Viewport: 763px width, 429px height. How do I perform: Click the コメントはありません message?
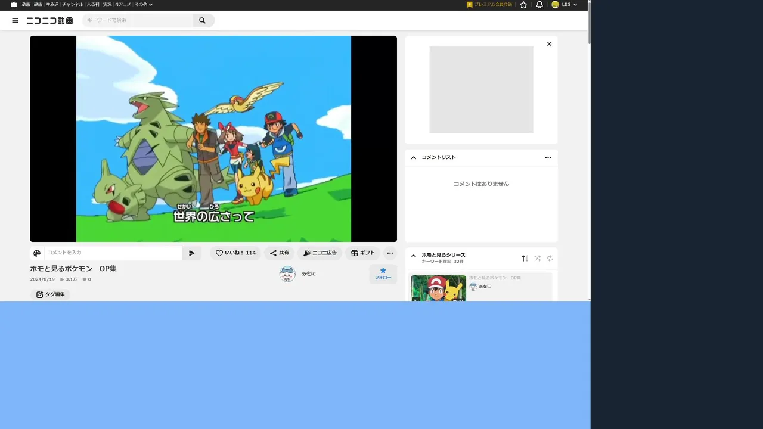[x=481, y=184]
